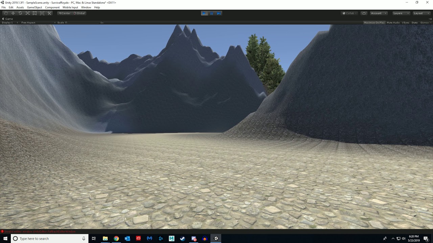Select the Rect transform tool
The width and height of the screenshot is (433, 243).
tap(35, 13)
